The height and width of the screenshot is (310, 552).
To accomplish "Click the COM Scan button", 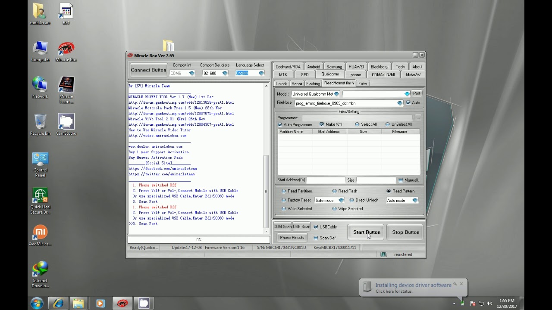I will click(x=282, y=226).
